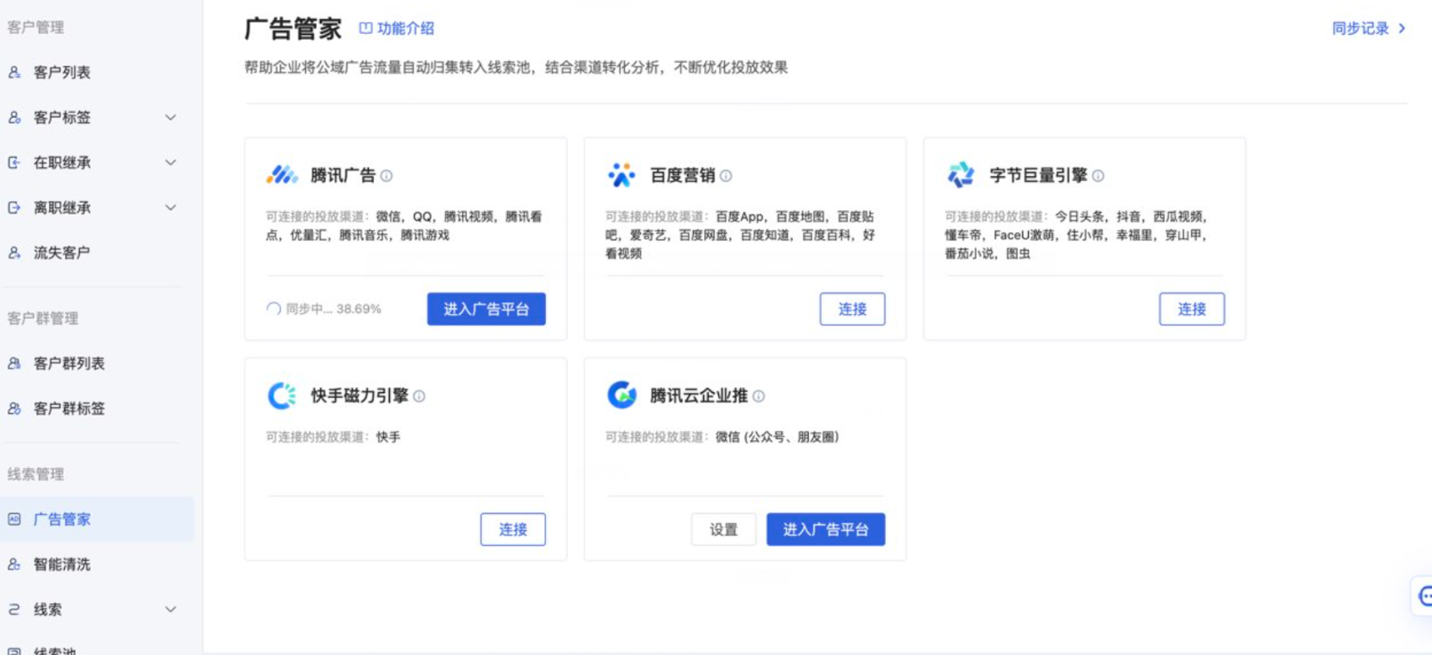
Task: Select 客户群列表 menu item
Action: click(x=97, y=363)
